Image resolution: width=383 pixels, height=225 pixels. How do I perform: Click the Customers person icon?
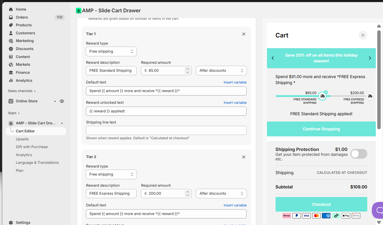(x=11, y=33)
